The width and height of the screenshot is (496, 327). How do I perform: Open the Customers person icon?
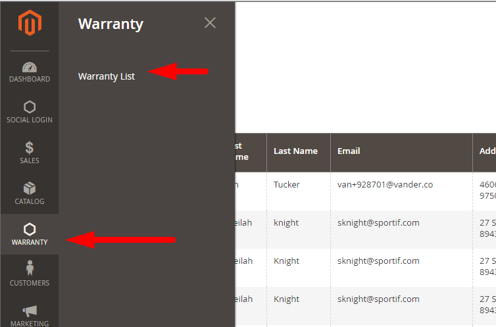coord(30,268)
